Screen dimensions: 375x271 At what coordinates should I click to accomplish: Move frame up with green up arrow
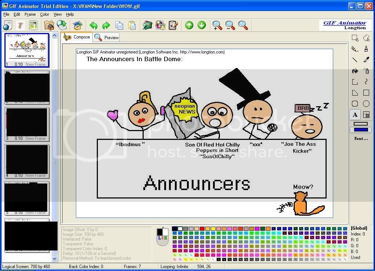[x=189, y=25]
